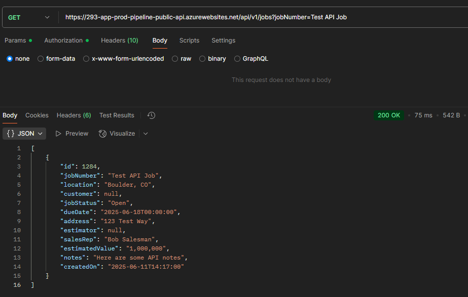The height and width of the screenshot is (297, 468).
Task: Open the Test Results tab
Action: pos(117,115)
